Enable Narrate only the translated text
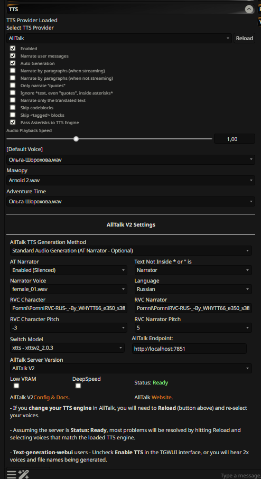 (x=13, y=100)
